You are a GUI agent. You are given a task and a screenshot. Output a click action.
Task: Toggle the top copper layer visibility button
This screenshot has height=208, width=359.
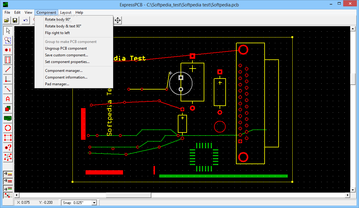[x=8, y=181]
